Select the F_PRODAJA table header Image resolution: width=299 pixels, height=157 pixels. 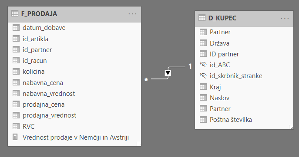[74, 14]
